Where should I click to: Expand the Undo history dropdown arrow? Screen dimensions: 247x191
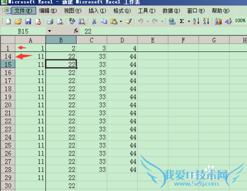[148, 21]
